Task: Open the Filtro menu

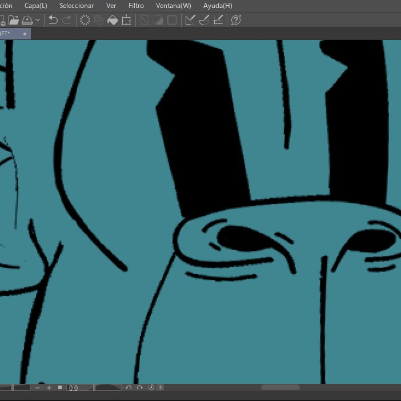Action: 136,6
